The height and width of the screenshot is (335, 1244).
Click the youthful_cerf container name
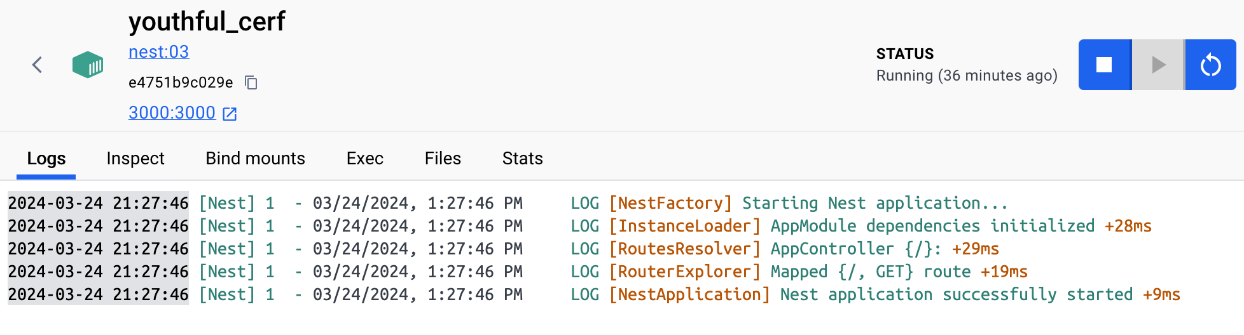tap(207, 22)
